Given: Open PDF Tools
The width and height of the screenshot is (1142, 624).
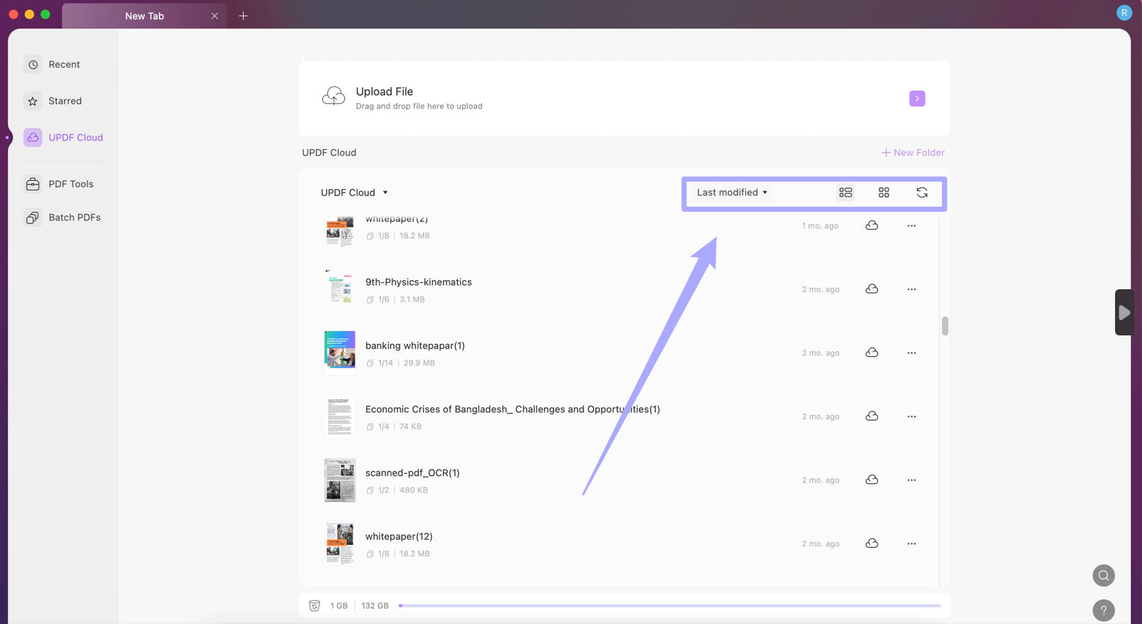Looking at the screenshot, I should [x=59, y=184].
